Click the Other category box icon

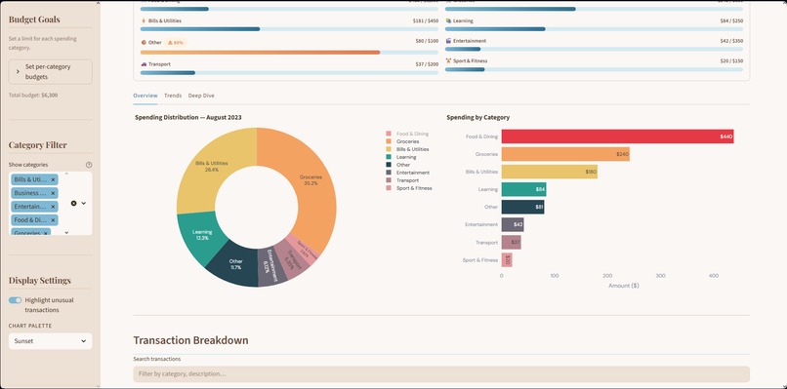pyautogui.click(x=144, y=43)
